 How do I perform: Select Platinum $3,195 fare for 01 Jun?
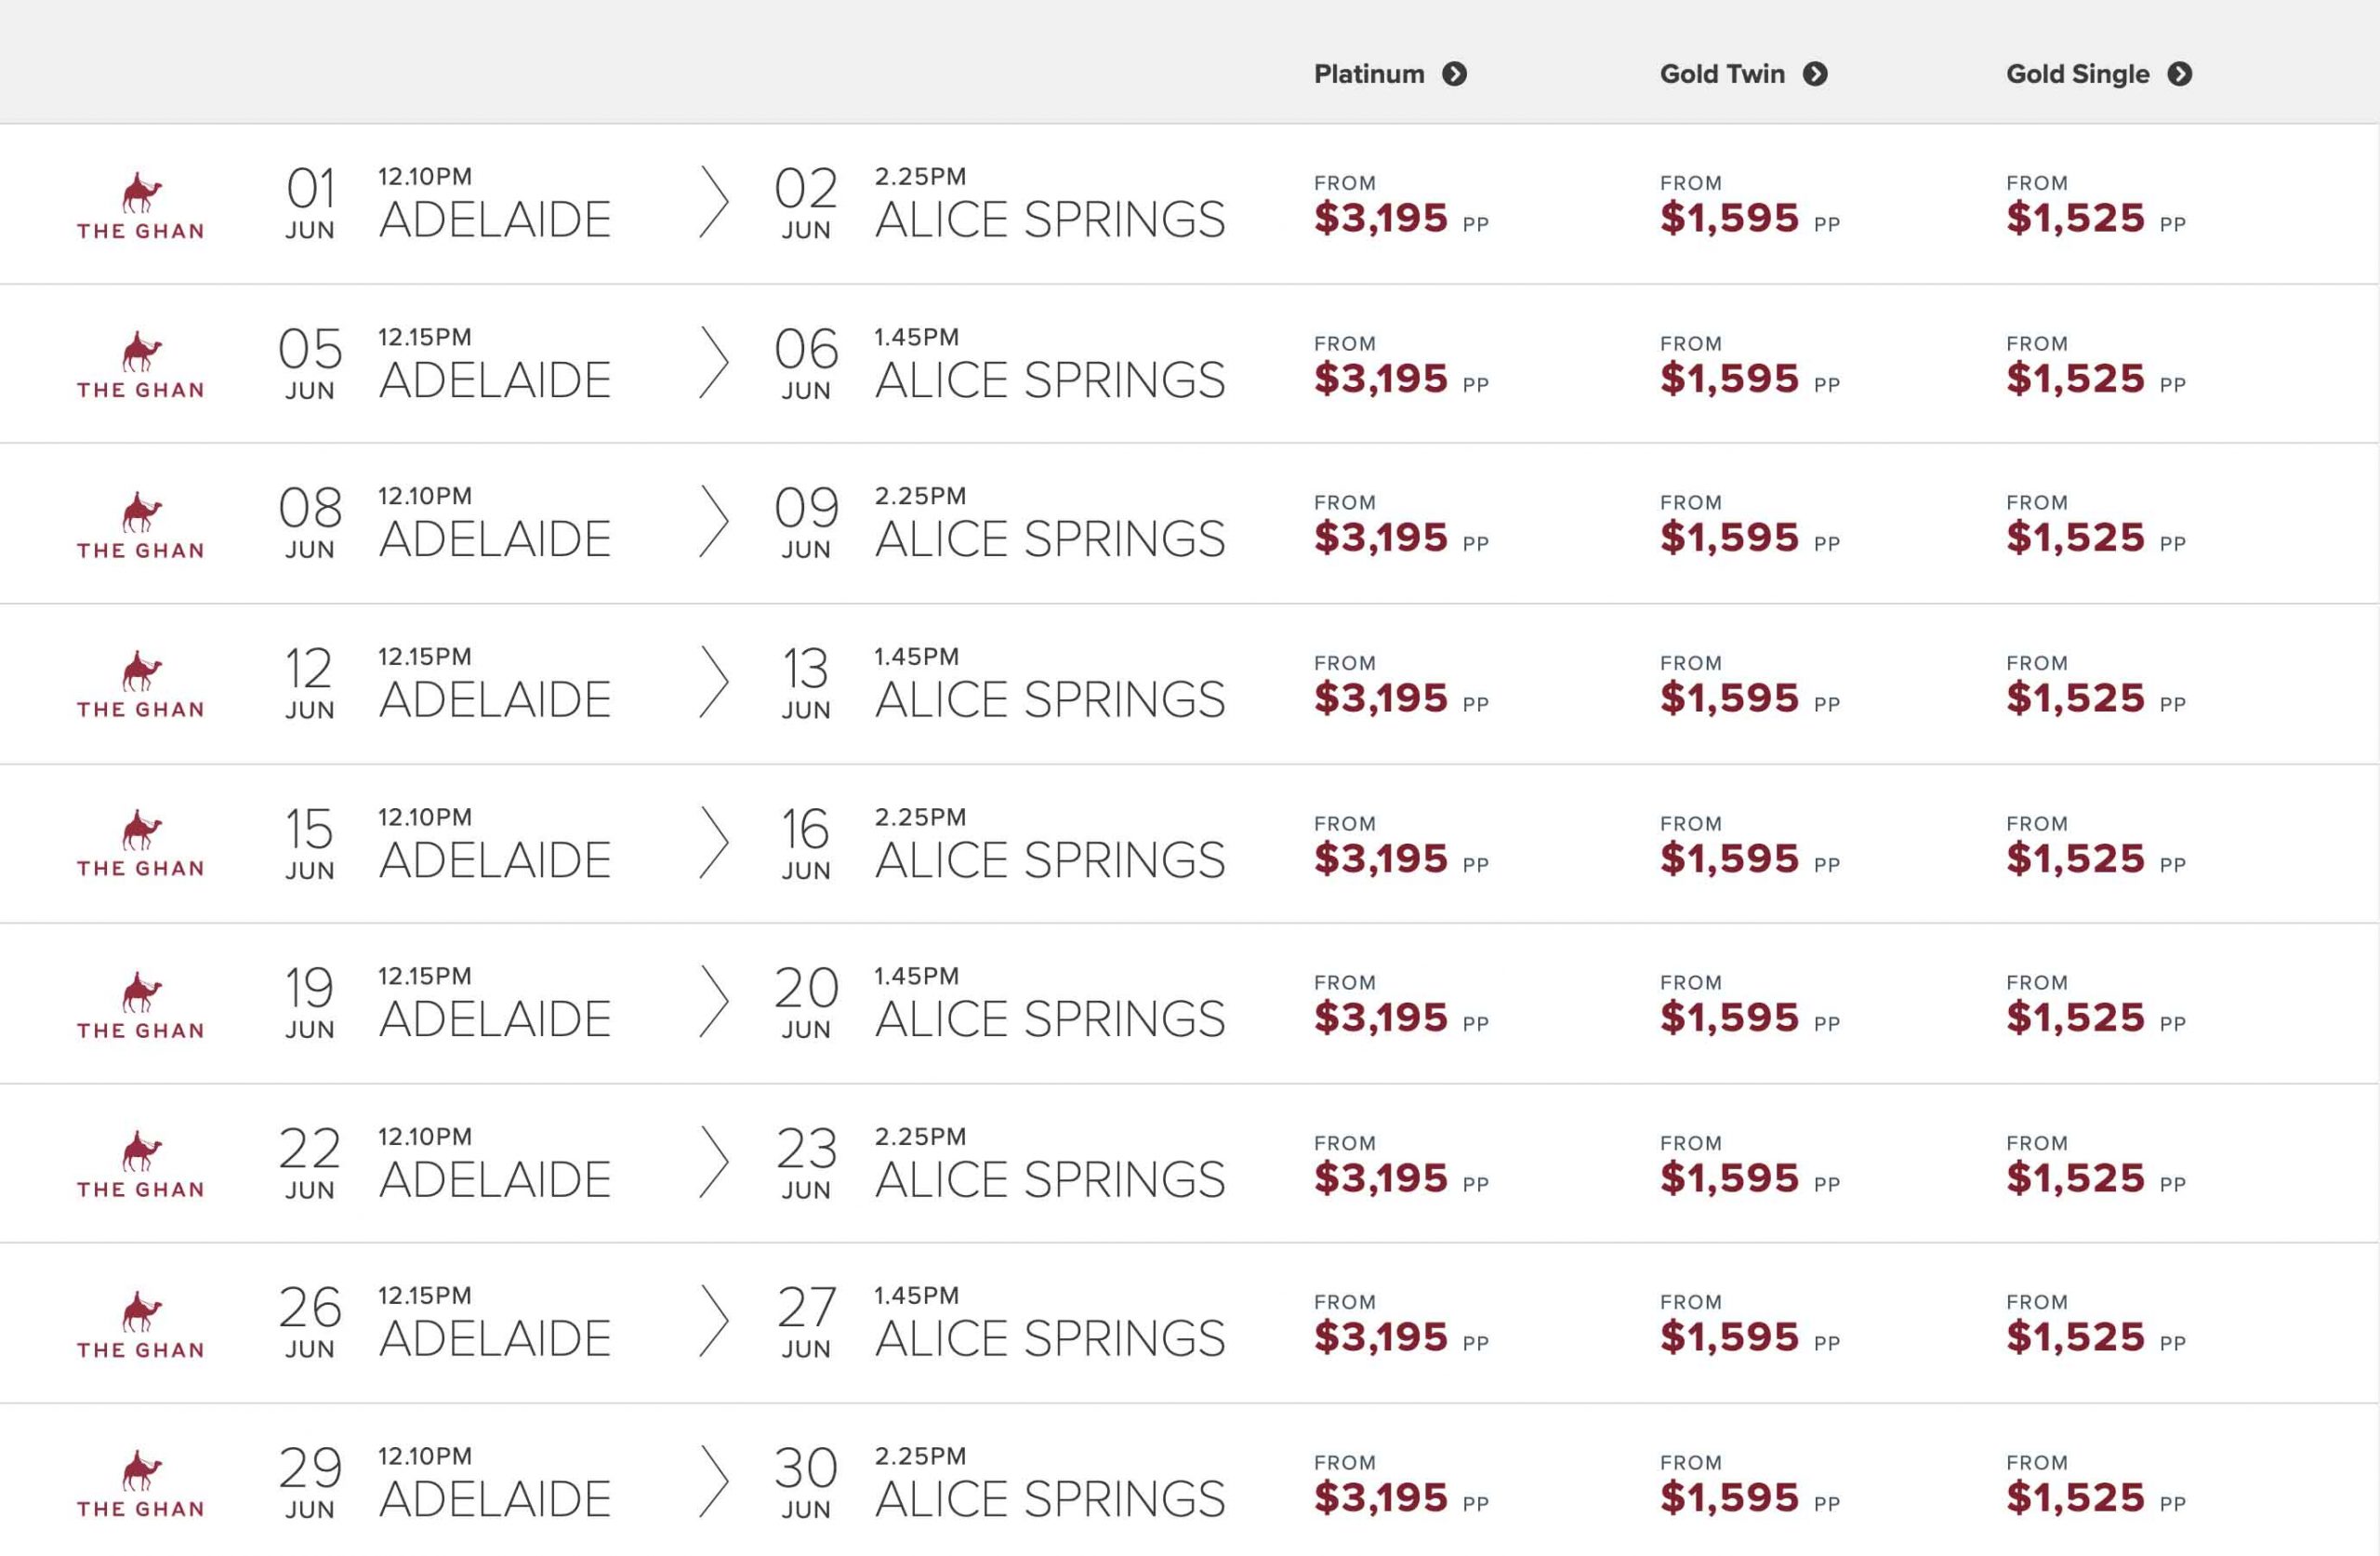(x=1381, y=219)
